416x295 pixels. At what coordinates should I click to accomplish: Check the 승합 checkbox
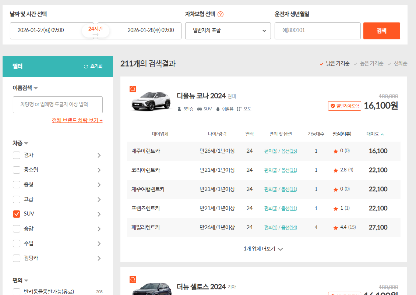click(x=17, y=229)
